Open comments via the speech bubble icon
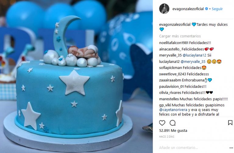Viewport: 234px width, 153px height. click(x=172, y=123)
